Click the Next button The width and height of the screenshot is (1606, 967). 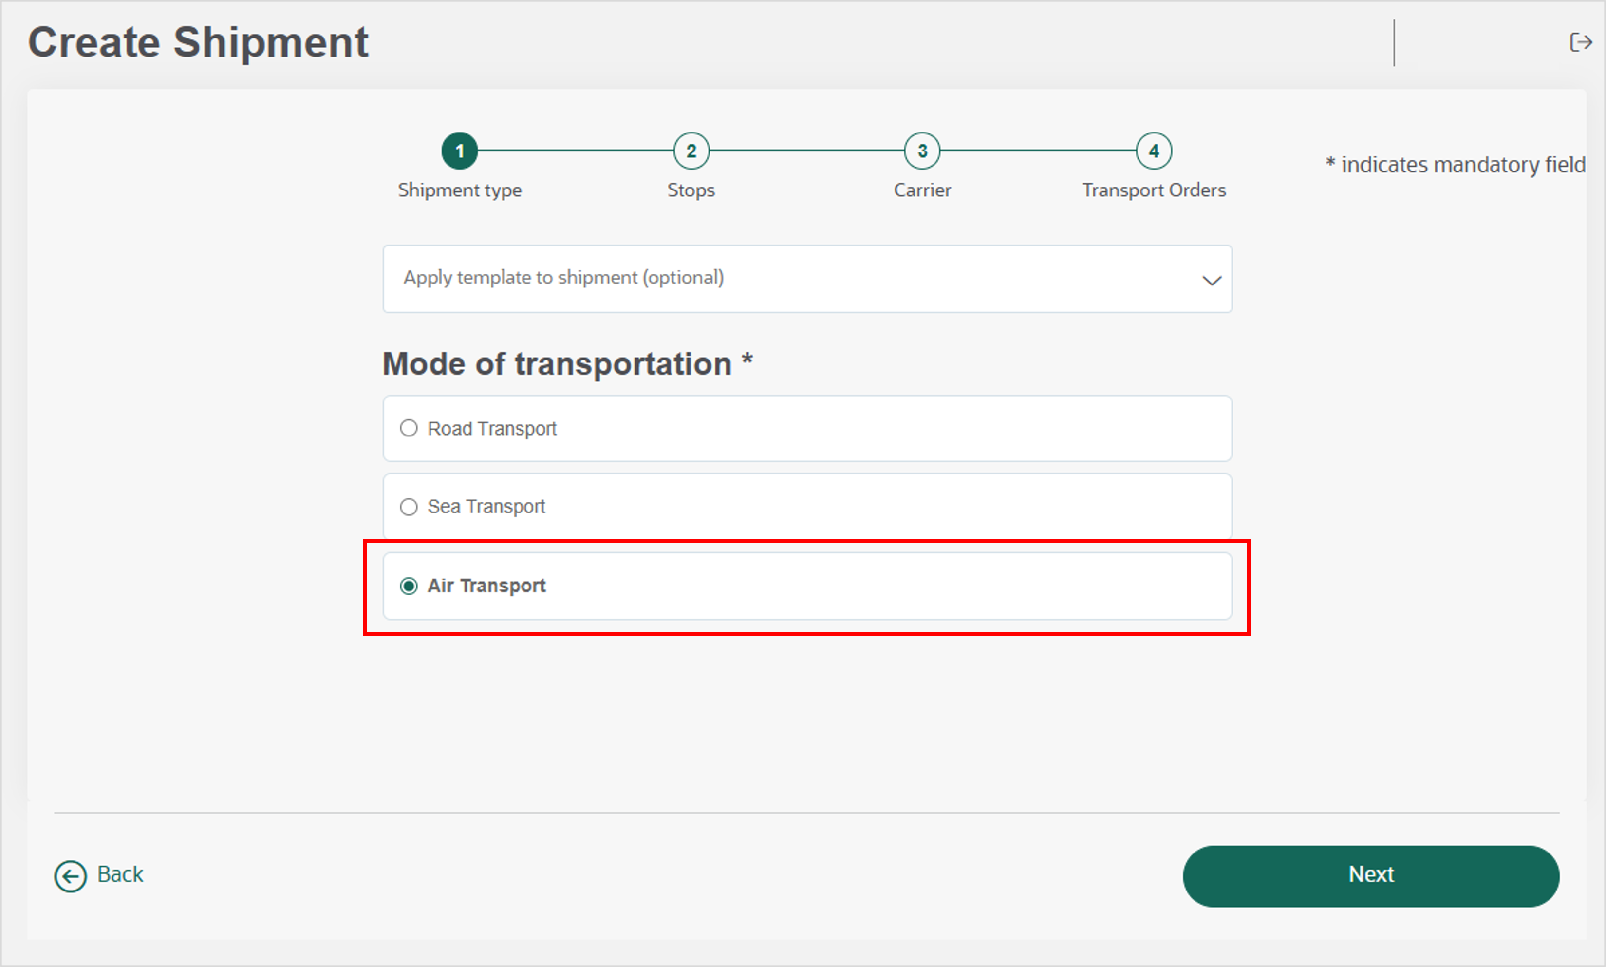pyautogui.click(x=1371, y=876)
